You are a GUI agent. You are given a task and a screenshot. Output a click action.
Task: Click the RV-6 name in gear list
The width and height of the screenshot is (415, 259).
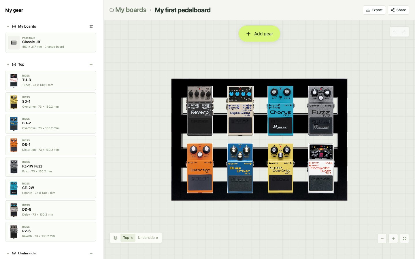click(27, 231)
